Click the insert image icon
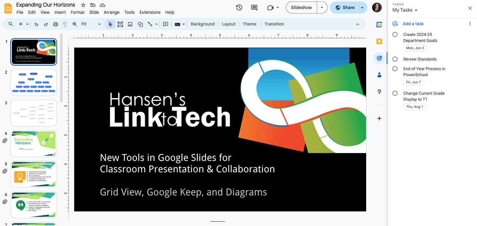Image resolution: width=477 pixels, height=226 pixels. (130, 24)
